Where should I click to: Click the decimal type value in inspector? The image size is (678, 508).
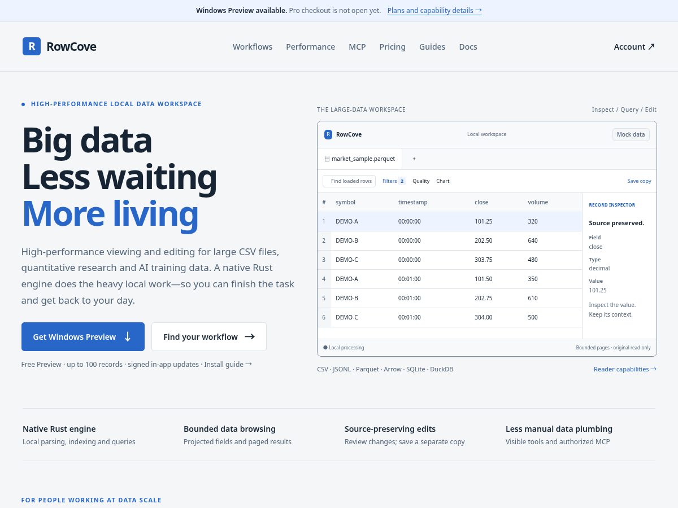coord(599,268)
